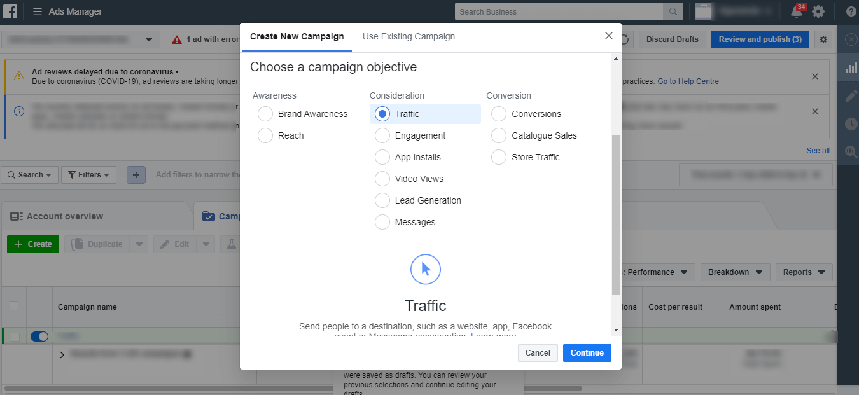
Task: Open the Filters dropdown
Action: (88, 175)
